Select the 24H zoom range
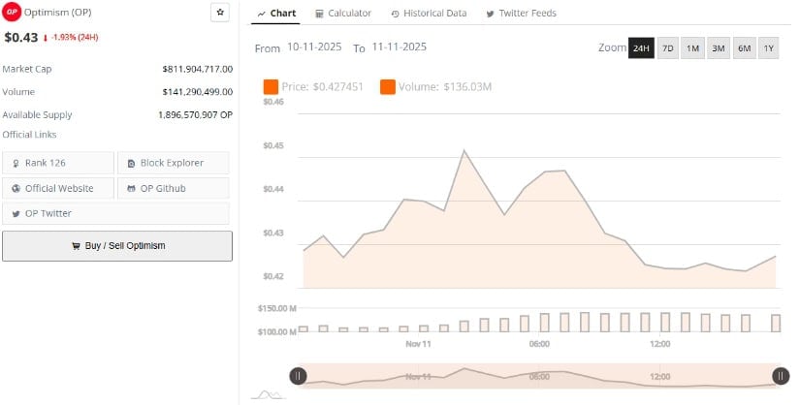 tap(641, 48)
